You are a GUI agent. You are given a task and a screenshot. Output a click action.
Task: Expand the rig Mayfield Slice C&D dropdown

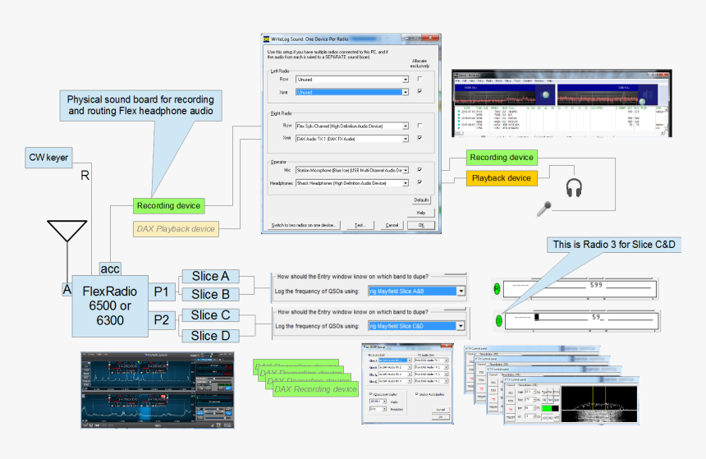[x=461, y=326]
